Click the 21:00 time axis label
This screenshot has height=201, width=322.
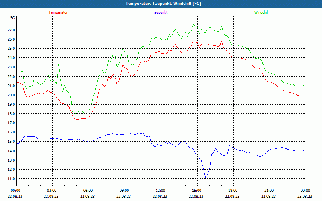pyautogui.click(x=268, y=191)
